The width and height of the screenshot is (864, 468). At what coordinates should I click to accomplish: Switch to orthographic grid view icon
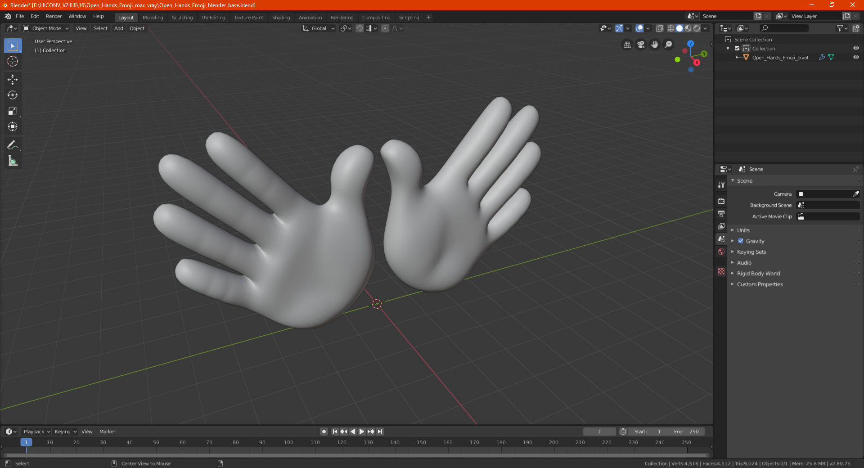tap(627, 45)
